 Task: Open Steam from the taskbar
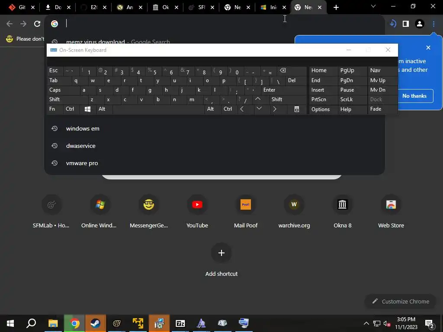[x=95, y=323]
